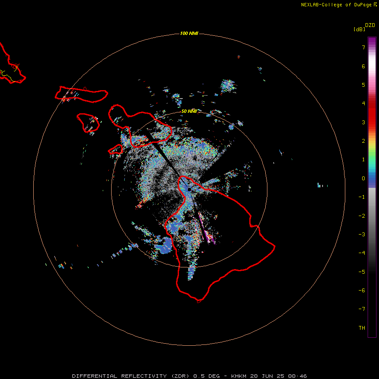Image resolution: width=379 pixels, height=379 pixels.
Task: Click the -4 value on the color scale
Action: coord(362,253)
